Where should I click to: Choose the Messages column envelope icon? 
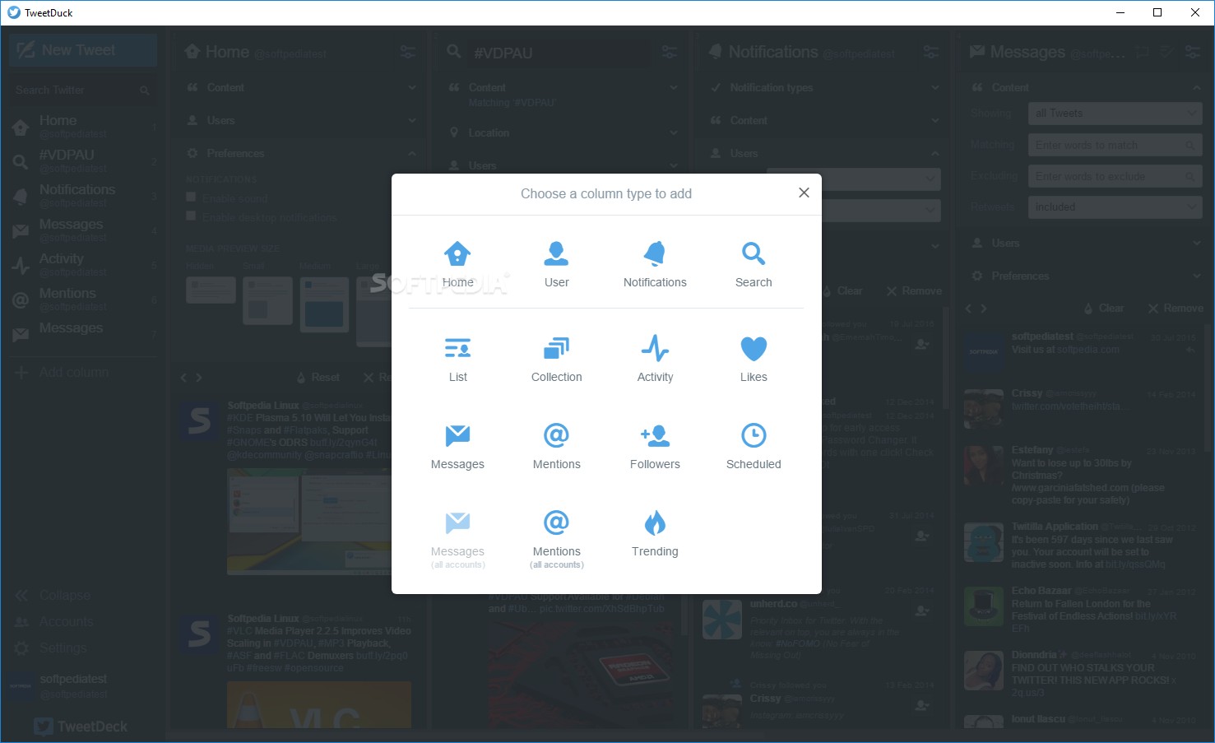tap(457, 435)
